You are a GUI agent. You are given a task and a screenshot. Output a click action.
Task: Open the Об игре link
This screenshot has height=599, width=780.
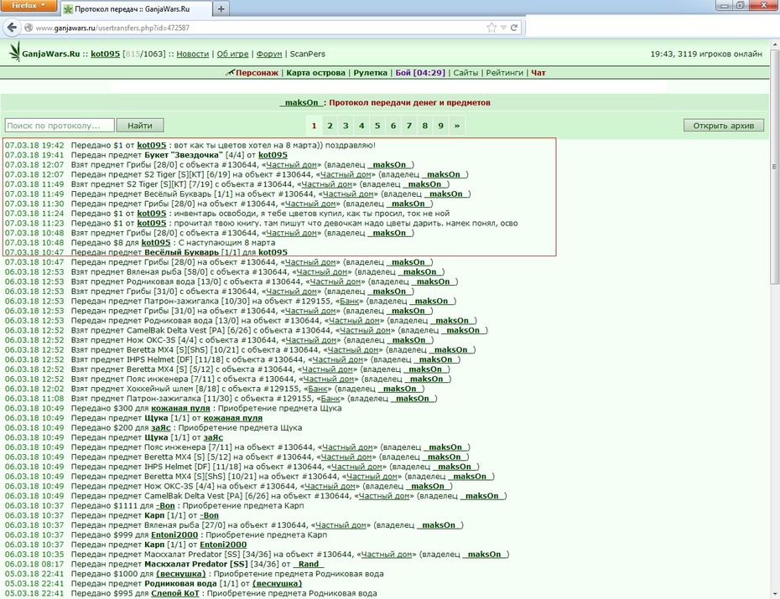[232, 54]
